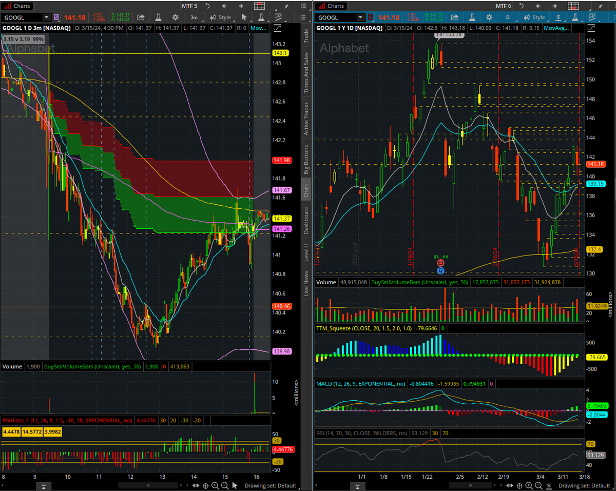616x491 pixels.
Task: Open Style menu in right chart toolbar
Action: [x=534, y=17]
